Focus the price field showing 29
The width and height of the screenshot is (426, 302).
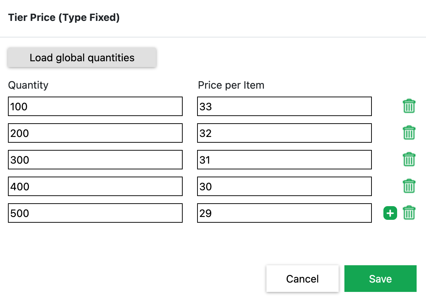pyautogui.click(x=284, y=213)
